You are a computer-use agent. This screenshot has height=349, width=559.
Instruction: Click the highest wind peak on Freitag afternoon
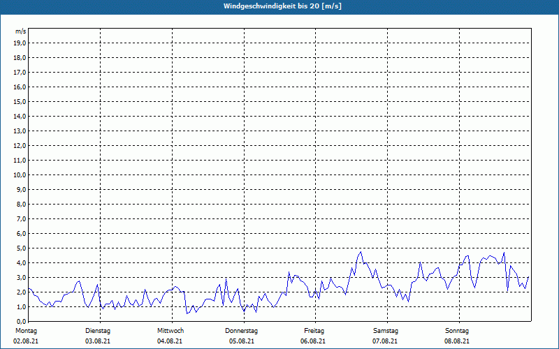(361, 252)
